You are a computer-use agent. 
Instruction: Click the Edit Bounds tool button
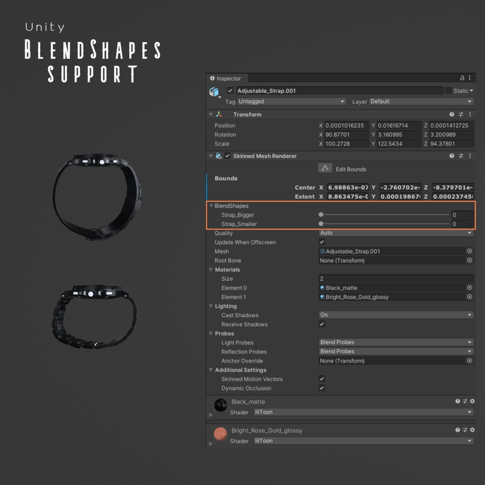325,168
